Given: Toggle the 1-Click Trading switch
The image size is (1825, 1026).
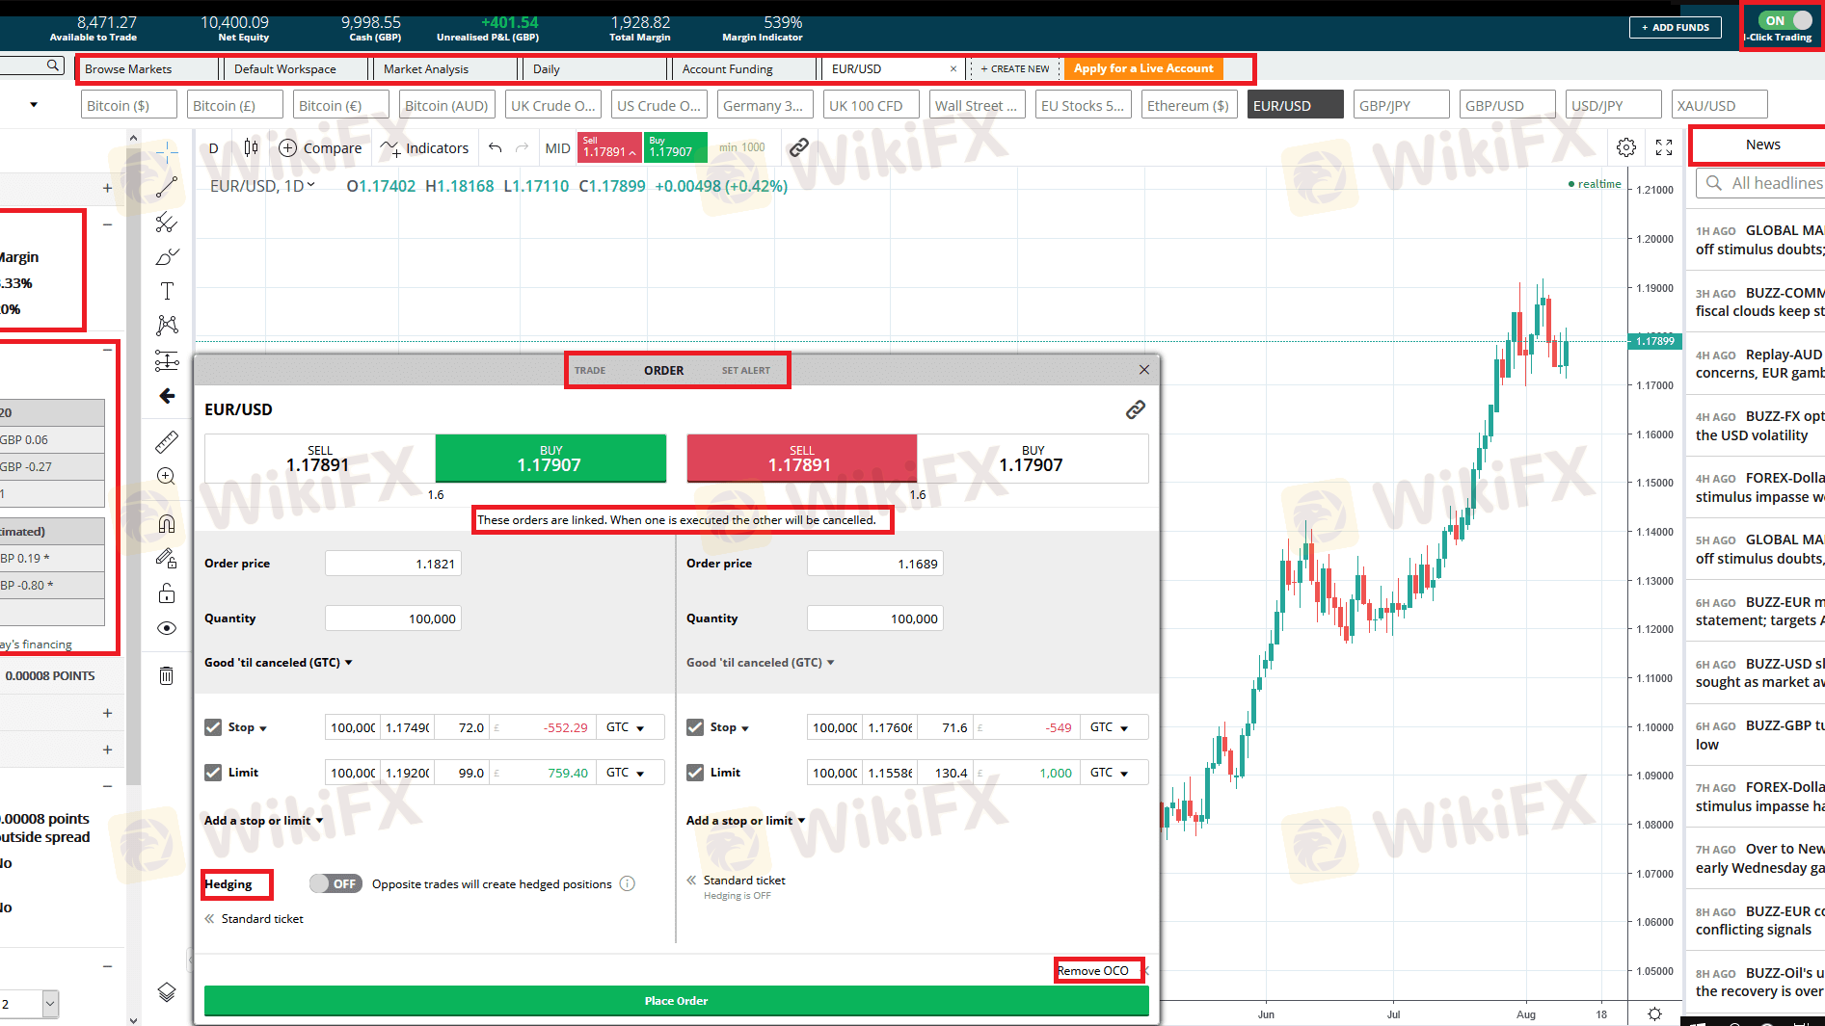Looking at the screenshot, I should tap(1785, 20).
